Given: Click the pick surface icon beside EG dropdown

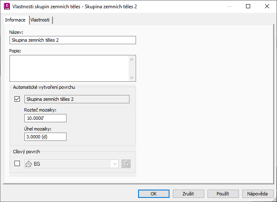Looking at the screenshot, I should pyautogui.click(x=127, y=164).
